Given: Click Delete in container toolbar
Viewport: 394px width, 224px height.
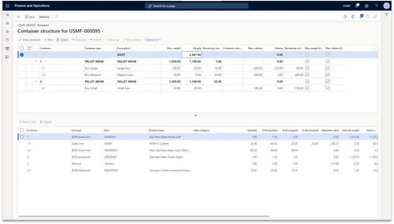Looking at the screenshot, I should pos(62,40).
